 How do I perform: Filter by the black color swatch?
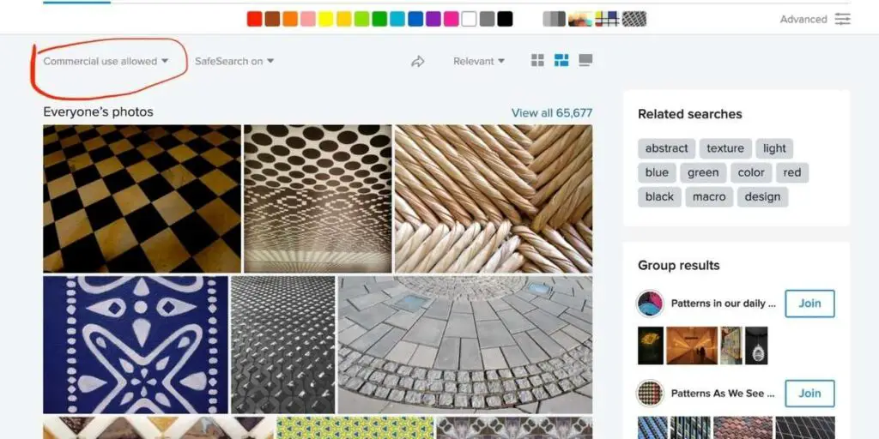click(x=505, y=19)
